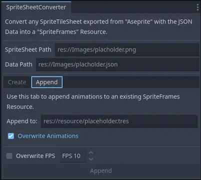Click the "Convert any SpriteTileSheet" description text
This screenshot has height=180, width=201.
[x=98, y=26]
